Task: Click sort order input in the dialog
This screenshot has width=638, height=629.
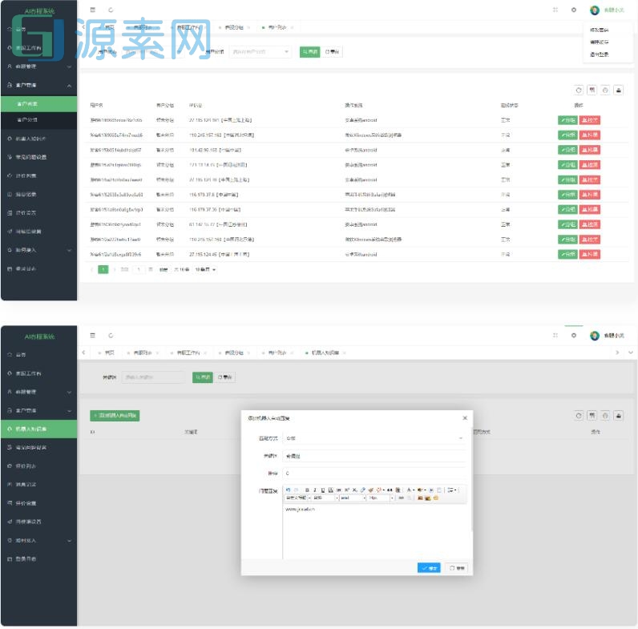Action: (x=374, y=474)
